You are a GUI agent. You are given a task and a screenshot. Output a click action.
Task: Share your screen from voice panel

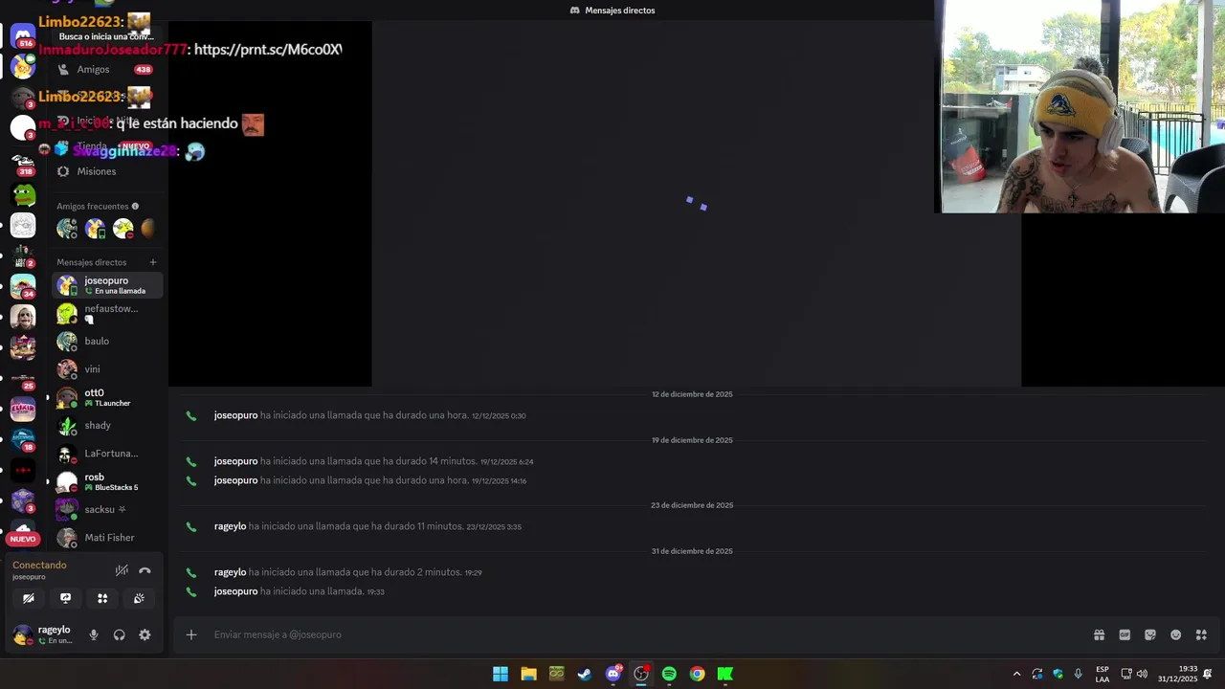click(x=65, y=598)
